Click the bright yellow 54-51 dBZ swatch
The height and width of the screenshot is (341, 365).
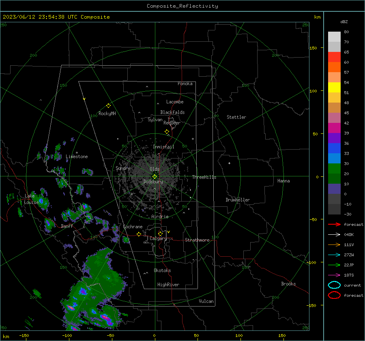click(334, 87)
